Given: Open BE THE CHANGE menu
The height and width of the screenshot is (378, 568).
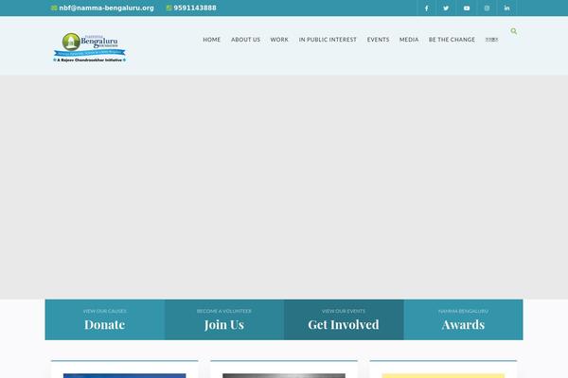Looking at the screenshot, I should [x=452, y=40].
